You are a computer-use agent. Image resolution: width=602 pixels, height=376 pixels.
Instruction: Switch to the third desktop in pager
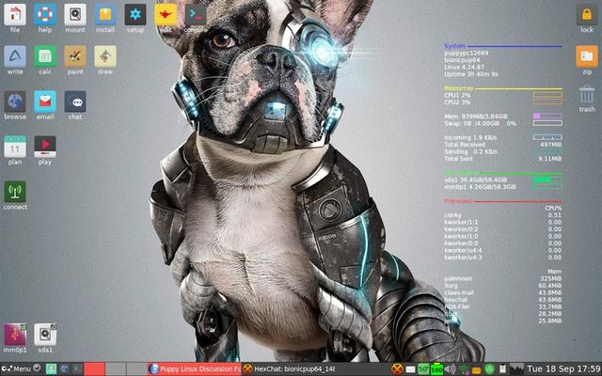point(136,368)
